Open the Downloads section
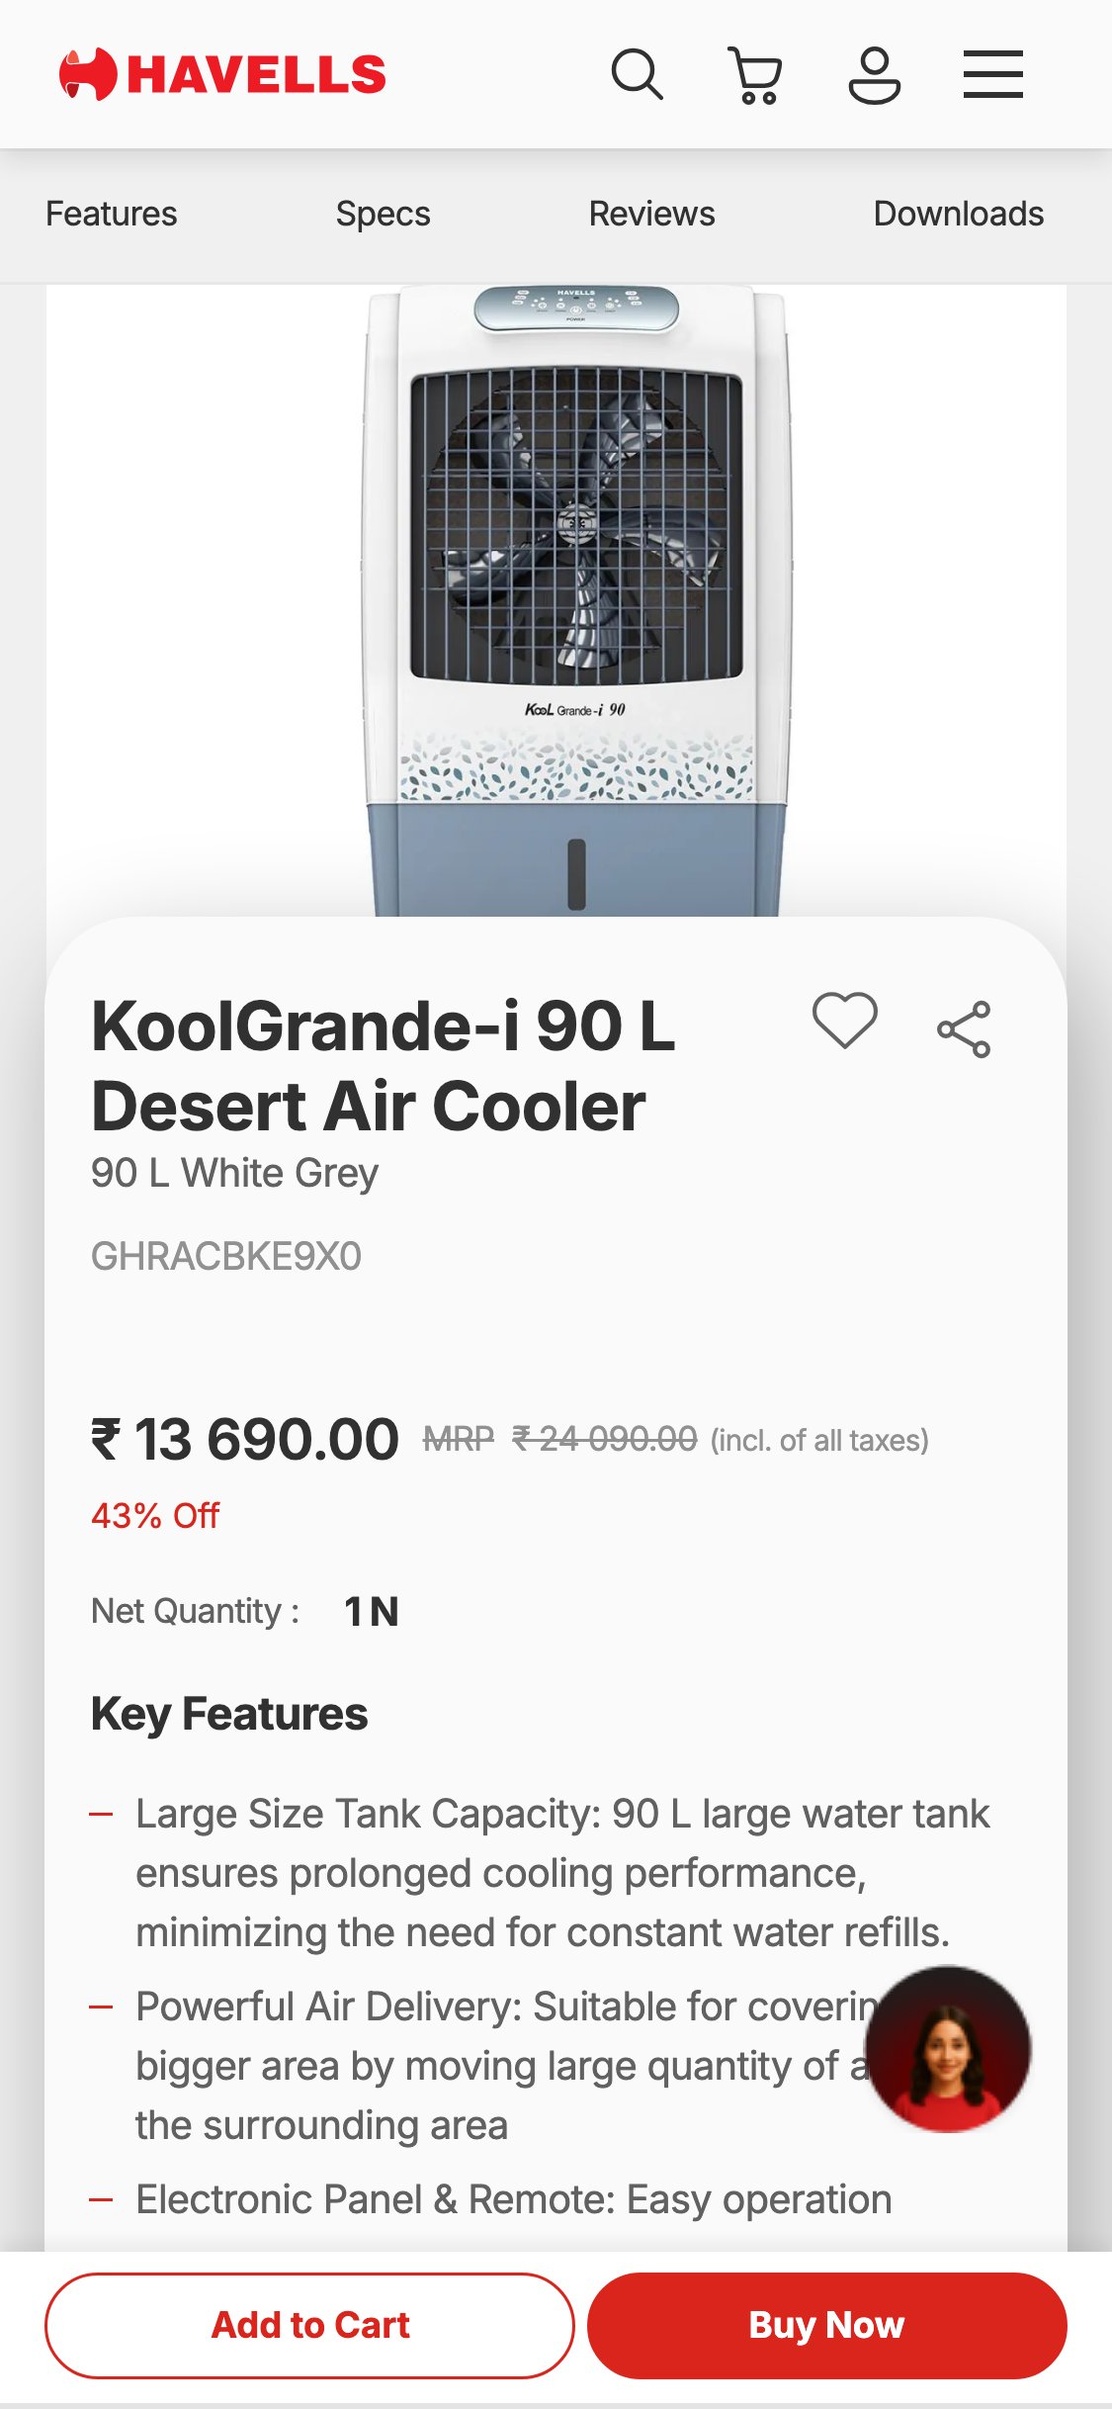Image resolution: width=1112 pixels, height=2409 pixels. pyautogui.click(x=958, y=213)
